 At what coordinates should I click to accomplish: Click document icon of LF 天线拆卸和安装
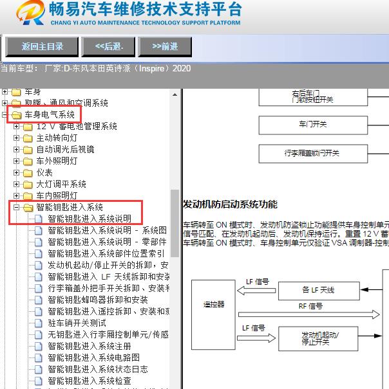coord(38,276)
